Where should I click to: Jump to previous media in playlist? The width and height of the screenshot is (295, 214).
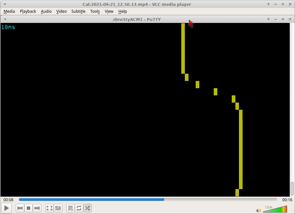click(20, 208)
